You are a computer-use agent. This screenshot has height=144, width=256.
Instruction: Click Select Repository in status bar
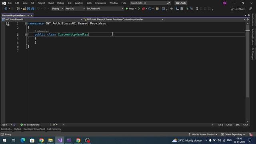(233, 134)
